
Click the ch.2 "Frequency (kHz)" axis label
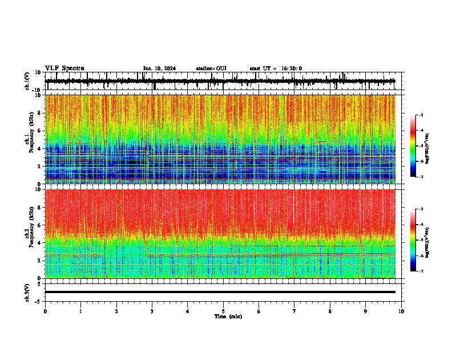(31, 227)
